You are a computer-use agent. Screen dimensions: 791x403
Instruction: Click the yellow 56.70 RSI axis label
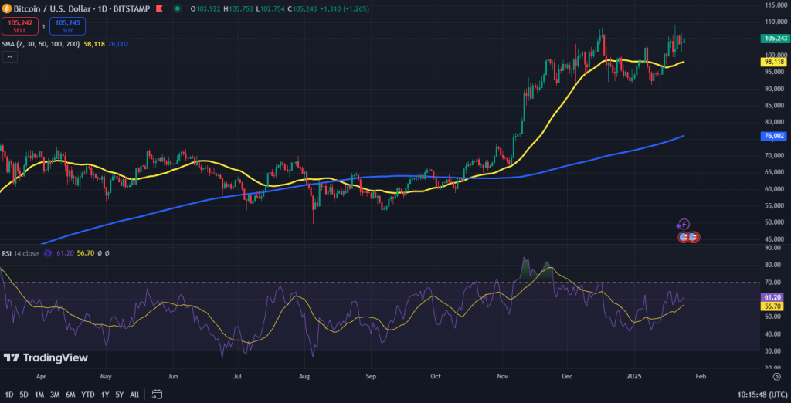772,306
